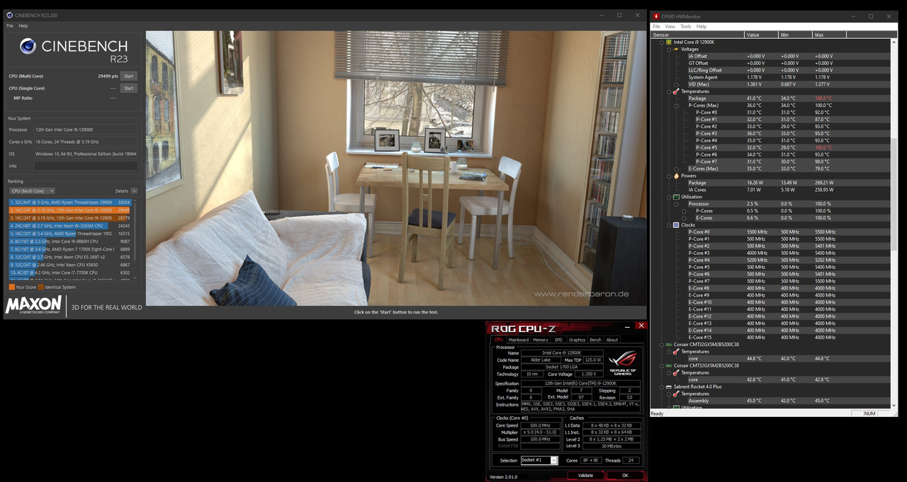Screen dimensions: 907x482
Task: Switch to the Memory tab in CPU-Z
Action: coord(541,340)
